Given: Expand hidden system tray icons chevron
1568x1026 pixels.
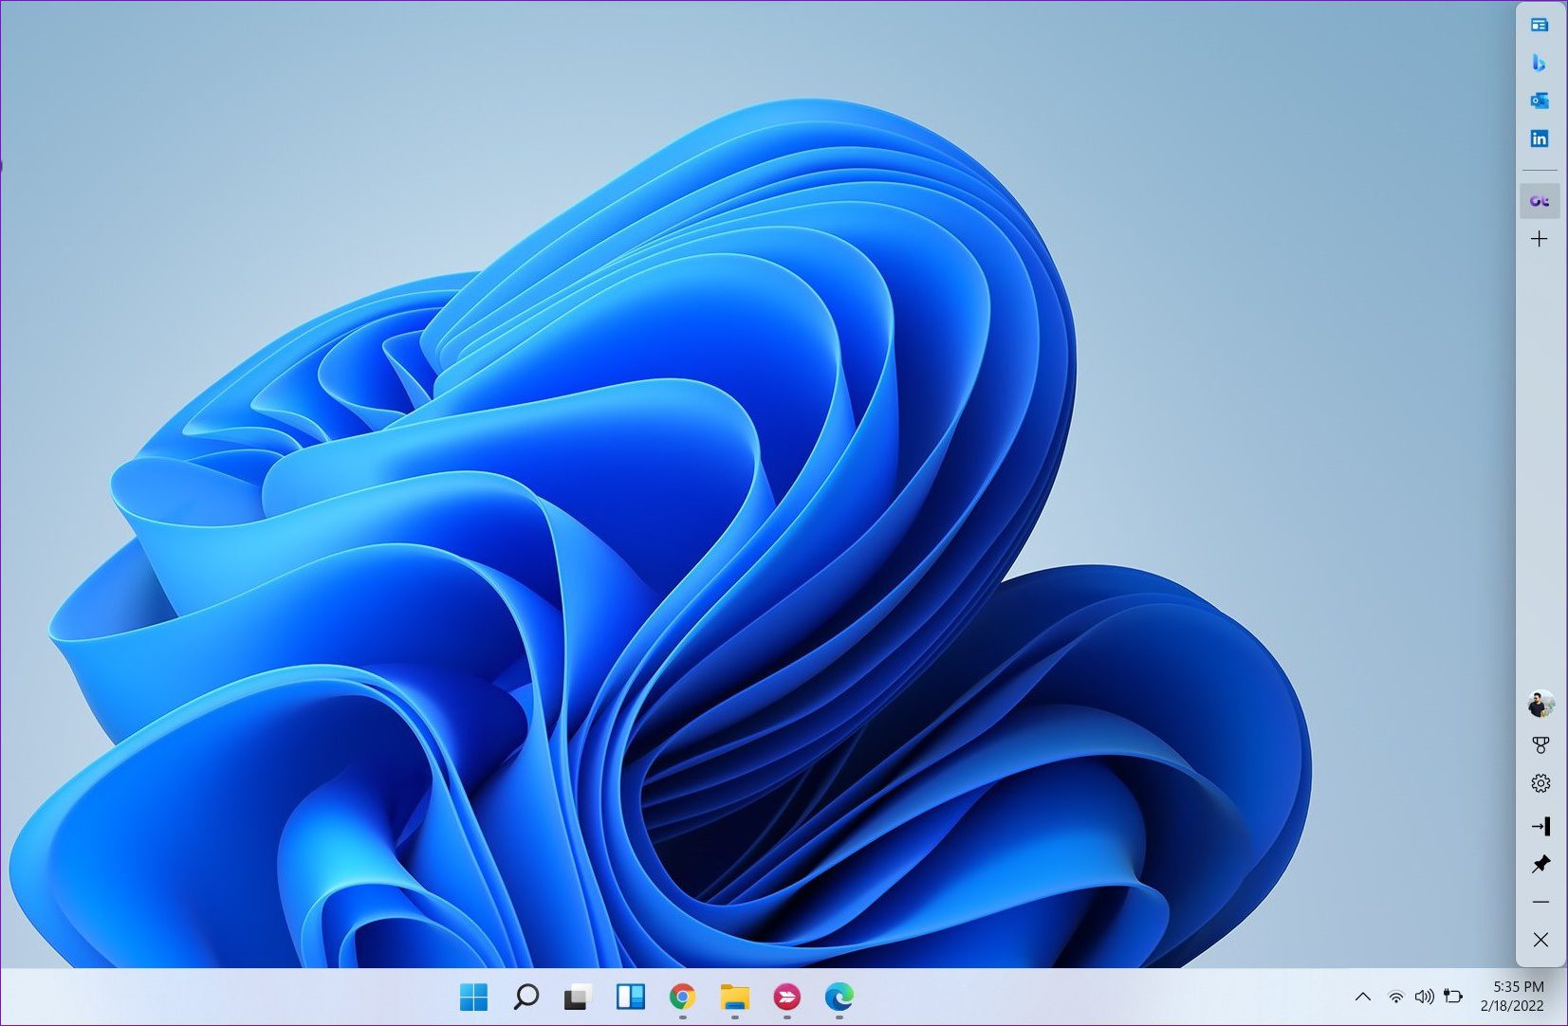Looking at the screenshot, I should 1363,997.
